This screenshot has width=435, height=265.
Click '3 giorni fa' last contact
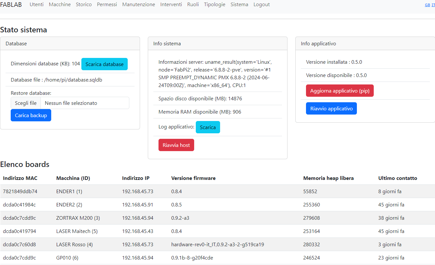[x=390, y=244]
